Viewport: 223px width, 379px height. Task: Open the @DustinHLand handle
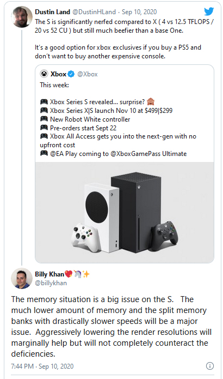[94, 12]
